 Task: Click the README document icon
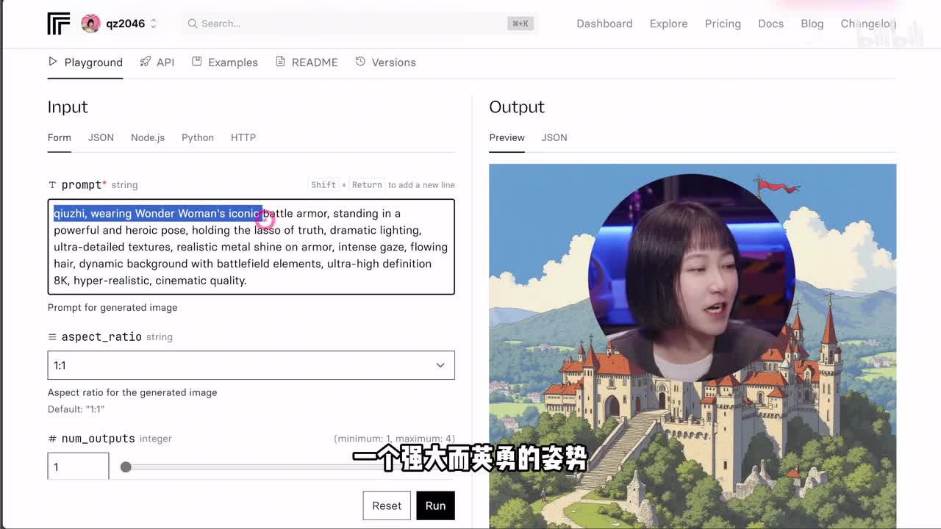click(280, 62)
